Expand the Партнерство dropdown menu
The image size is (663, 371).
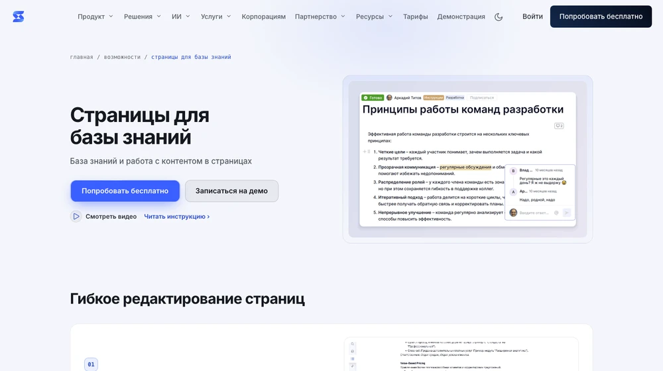(320, 17)
